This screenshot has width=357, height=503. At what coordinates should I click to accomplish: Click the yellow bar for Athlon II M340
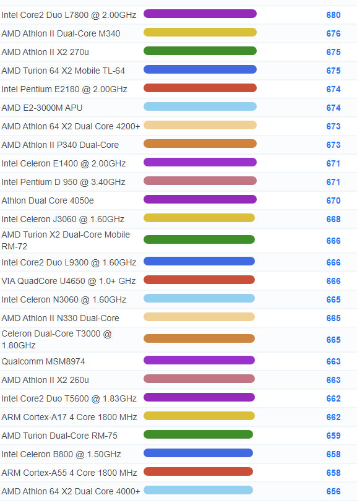[200, 32]
